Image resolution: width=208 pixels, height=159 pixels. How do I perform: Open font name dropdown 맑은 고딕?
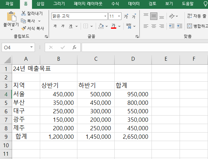105,16
